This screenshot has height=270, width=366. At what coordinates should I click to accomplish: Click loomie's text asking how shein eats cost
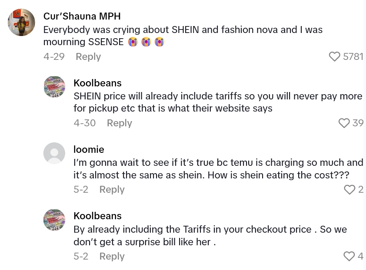217,168
